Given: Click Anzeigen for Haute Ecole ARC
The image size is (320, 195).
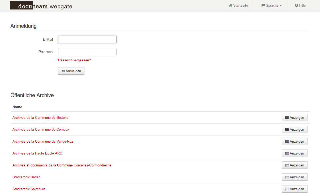Looking at the screenshot, I should tap(295, 153).
